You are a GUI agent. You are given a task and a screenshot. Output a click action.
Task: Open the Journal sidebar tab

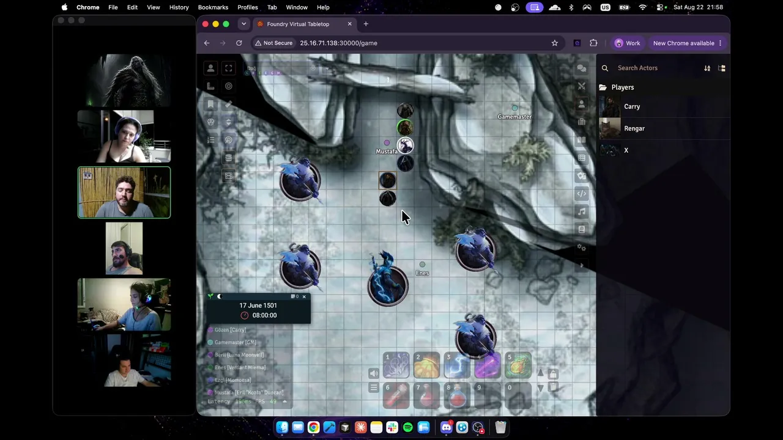(582, 140)
